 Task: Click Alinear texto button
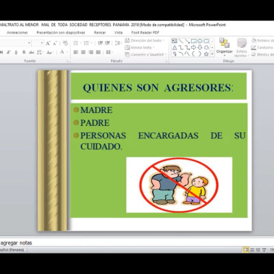tap(140, 47)
